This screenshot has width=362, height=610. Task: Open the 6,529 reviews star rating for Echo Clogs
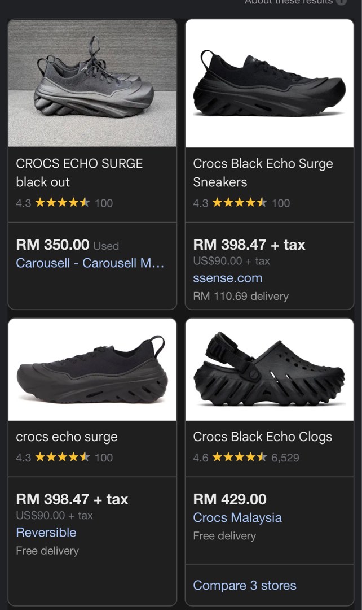coord(240,459)
